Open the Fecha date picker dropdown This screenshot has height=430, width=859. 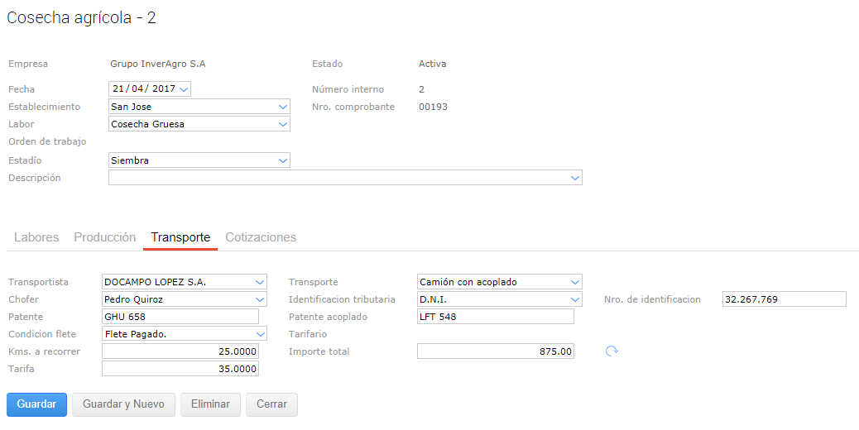pyautogui.click(x=184, y=89)
